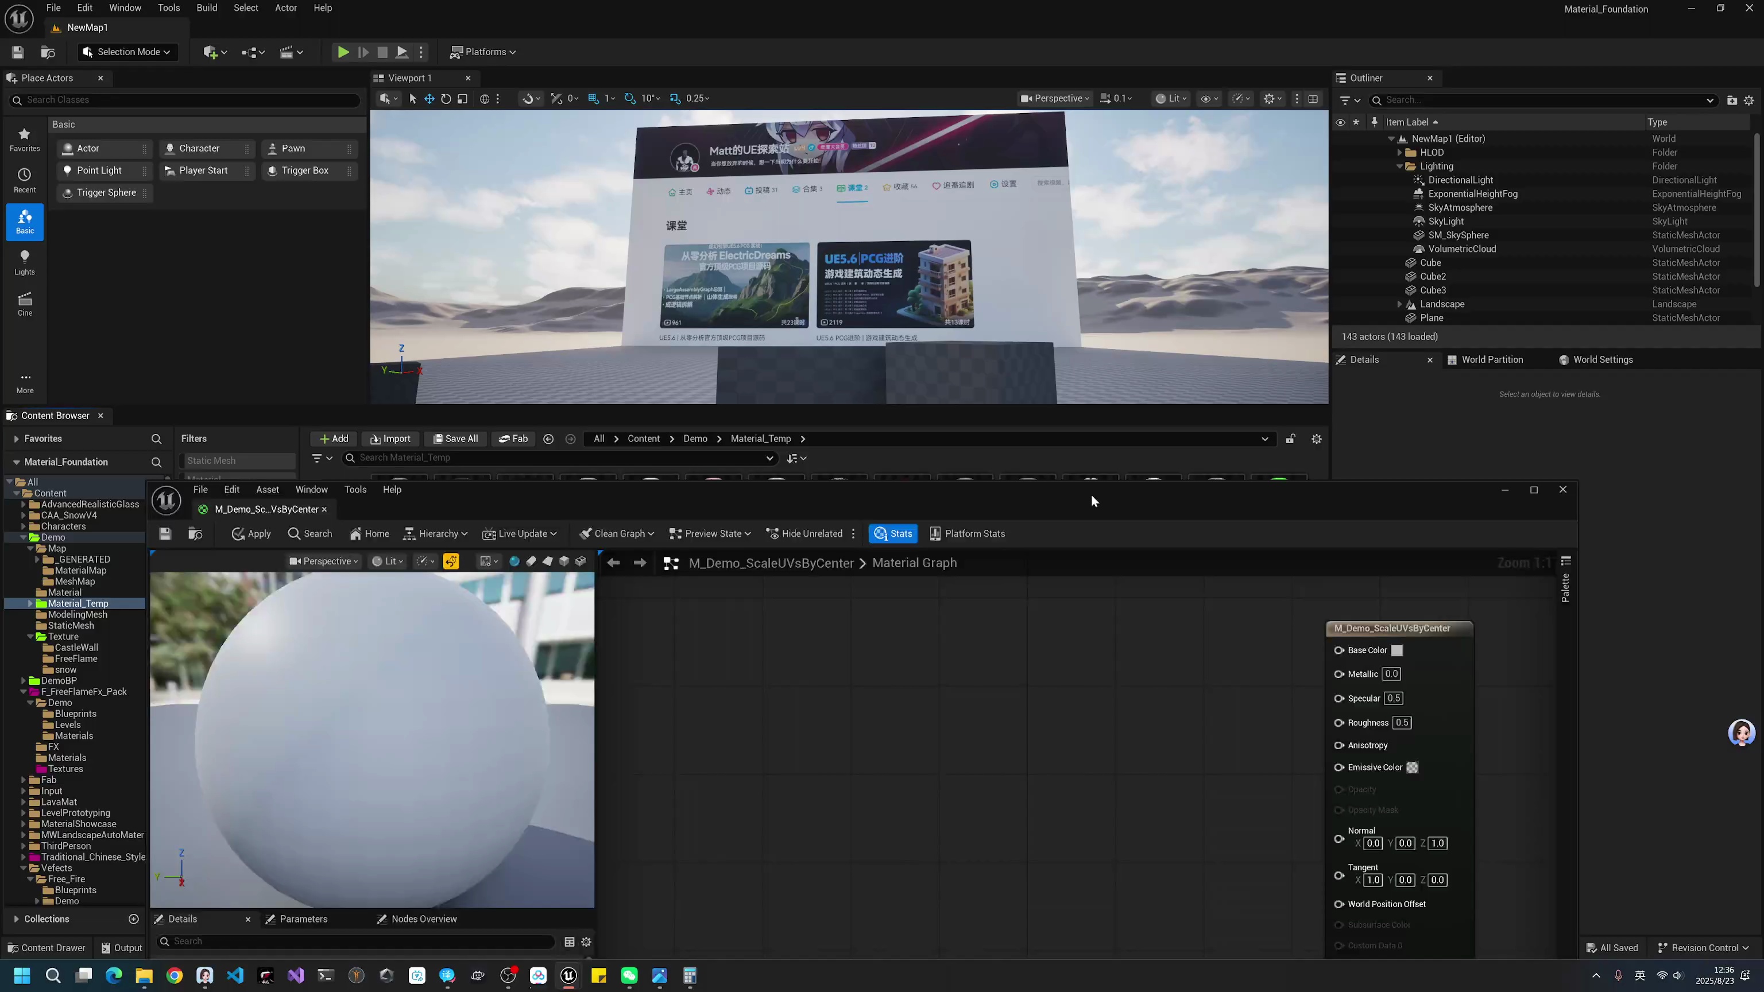Toggle the Static Mesh filter in Content Browser
Image resolution: width=1764 pixels, height=992 pixels.
click(x=238, y=461)
